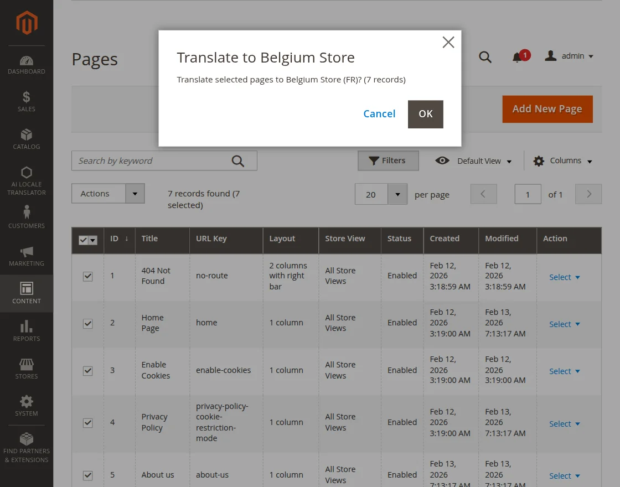Uncheck the 404 Not Found row checkbox

(88, 276)
